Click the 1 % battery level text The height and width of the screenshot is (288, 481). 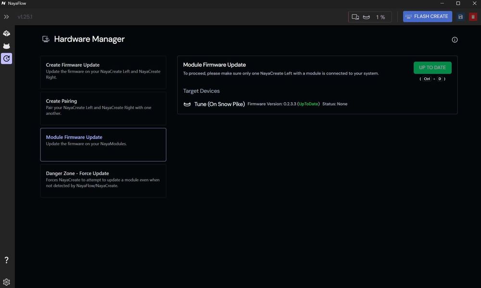click(380, 17)
